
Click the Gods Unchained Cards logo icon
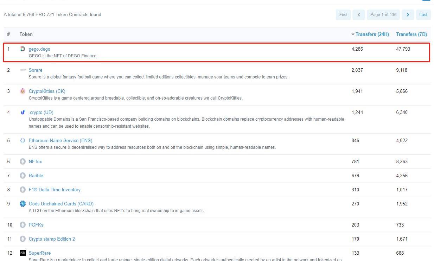(23, 204)
